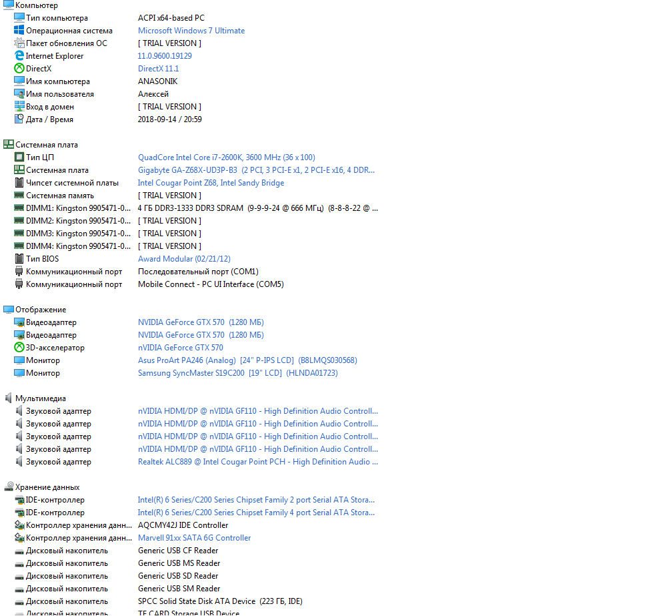Click the Дата / Время clock icon
648x616 pixels.
(x=19, y=119)
